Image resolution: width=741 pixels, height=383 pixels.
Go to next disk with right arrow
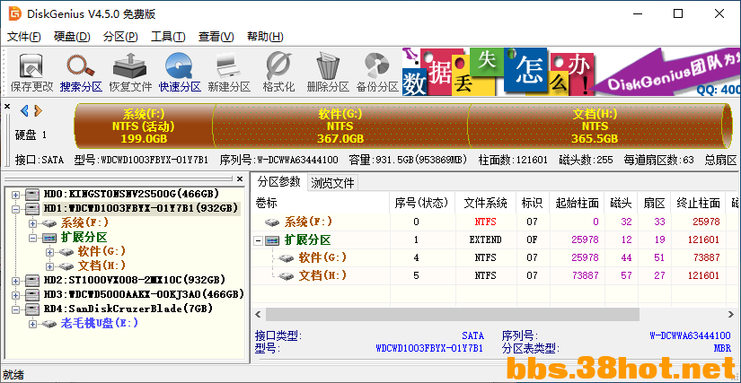point(38,111)
